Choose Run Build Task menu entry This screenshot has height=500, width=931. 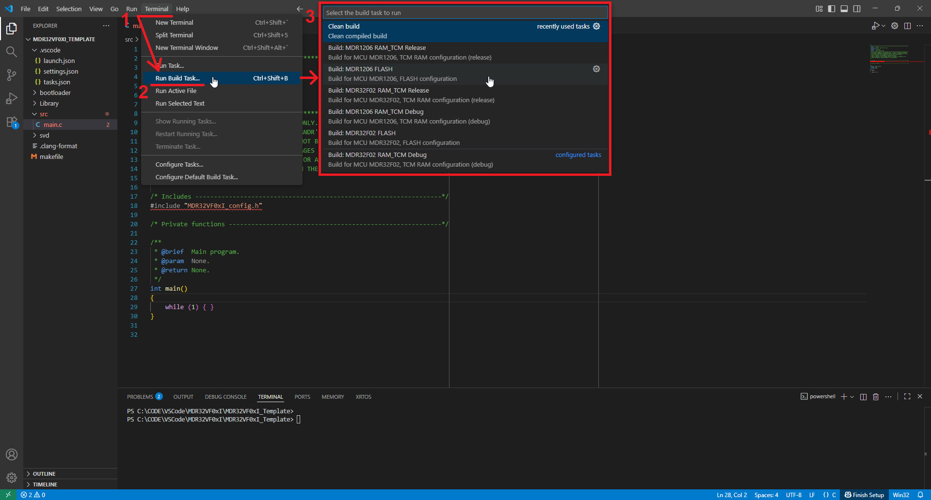(177, 78)
